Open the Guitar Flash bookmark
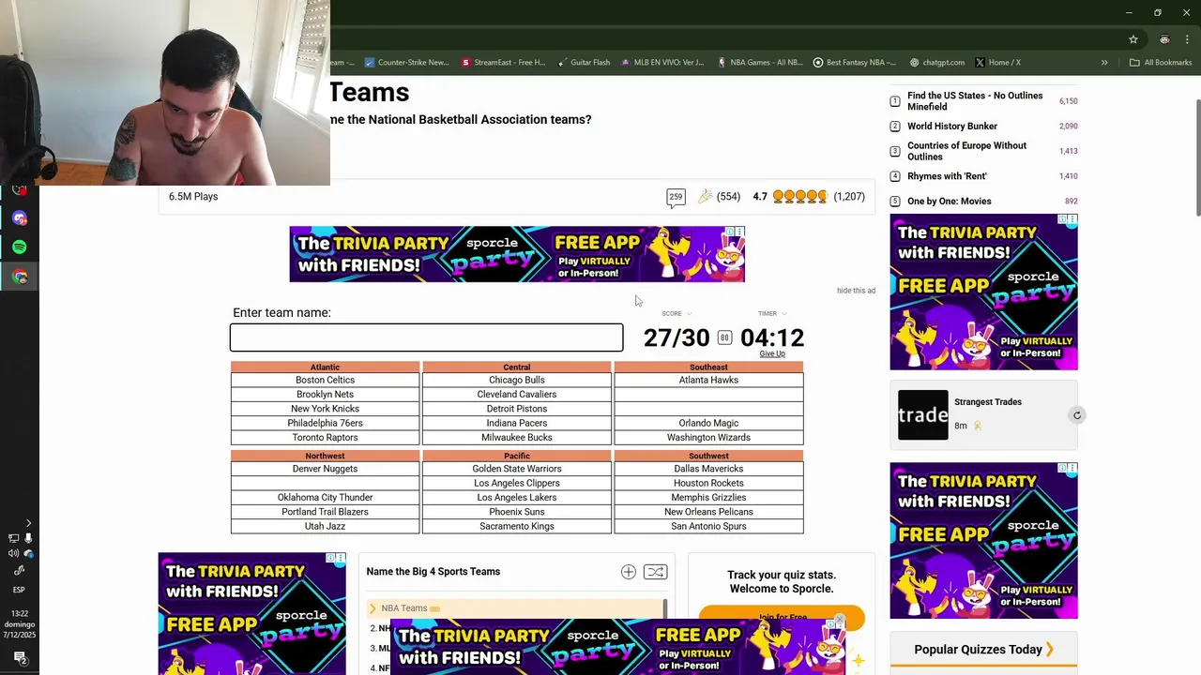This screenshot has width=1201, height=675. click(584, 63)
